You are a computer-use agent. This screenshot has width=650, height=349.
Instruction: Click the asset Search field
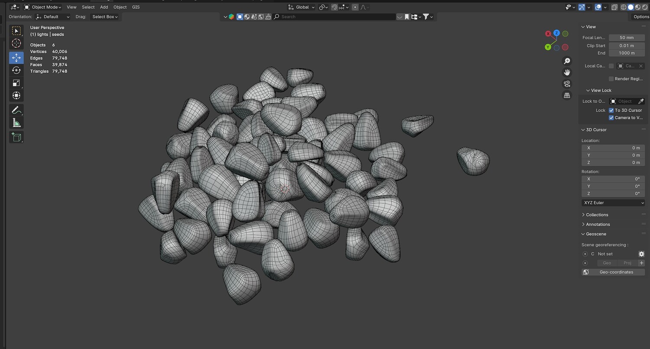tap(335, 17)
